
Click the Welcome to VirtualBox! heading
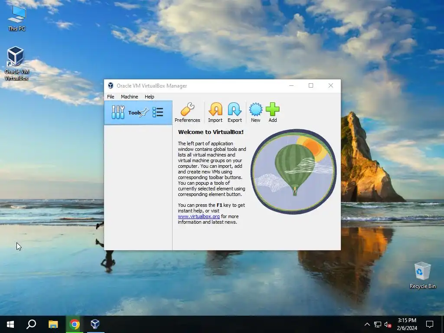point(211,132)
